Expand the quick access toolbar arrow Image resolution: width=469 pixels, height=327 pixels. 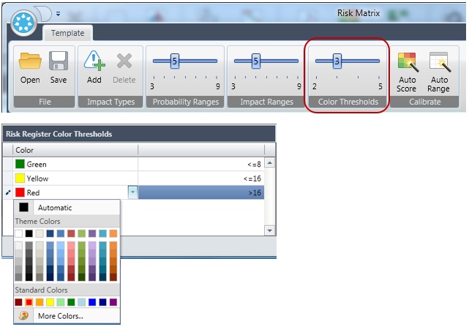(x=58, y=13)
